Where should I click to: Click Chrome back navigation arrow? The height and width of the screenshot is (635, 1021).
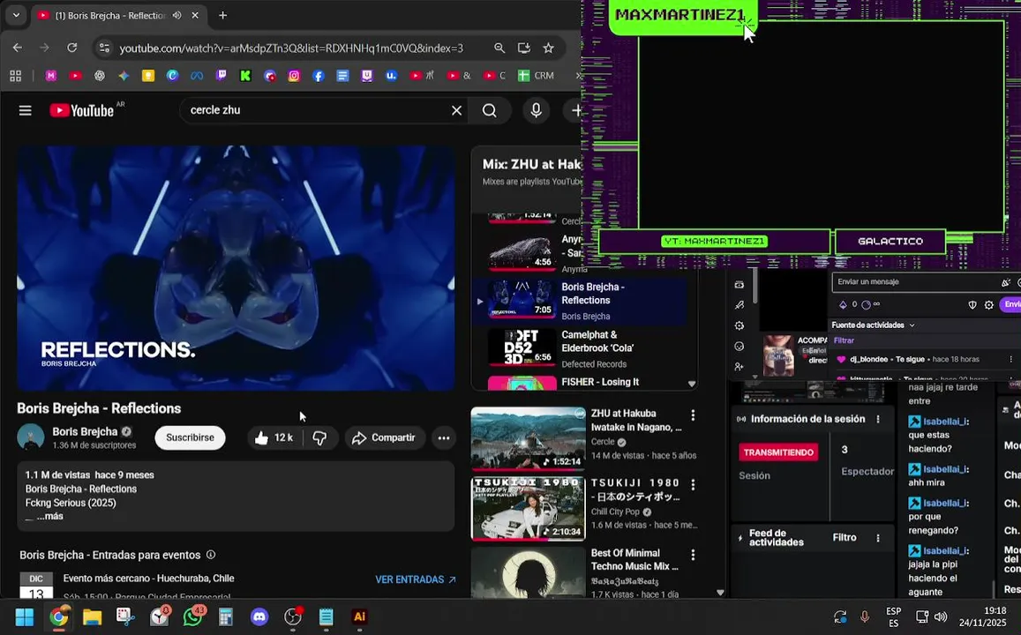[x=18, y=48]
